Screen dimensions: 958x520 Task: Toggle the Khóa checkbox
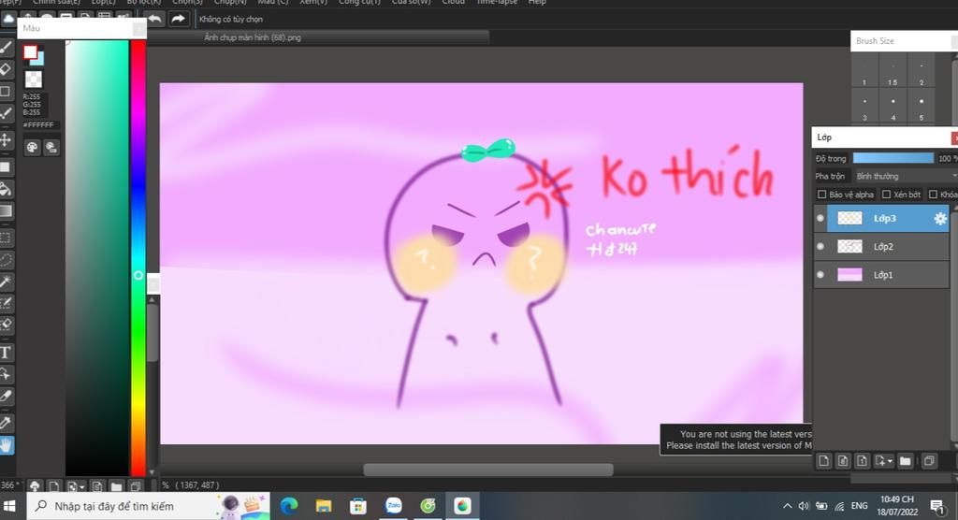933,195
